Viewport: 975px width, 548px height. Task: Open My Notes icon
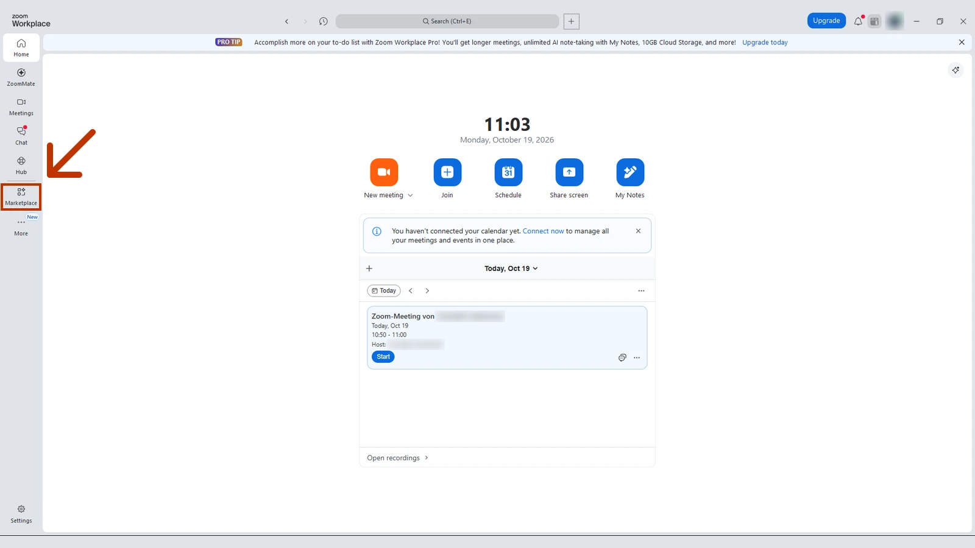630,172
